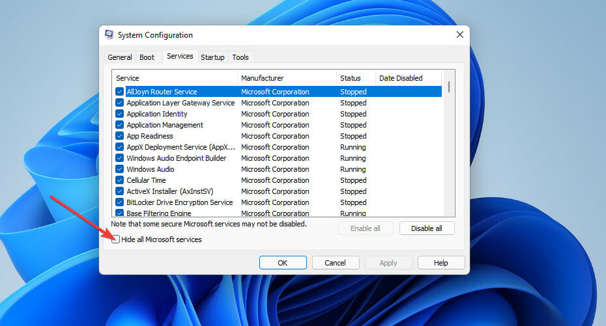Click the Disable all button
606x326 pixels.
tap(427, 228)
